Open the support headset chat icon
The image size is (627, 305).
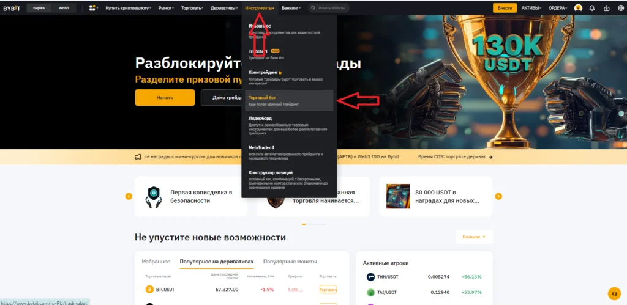[614, 293]
